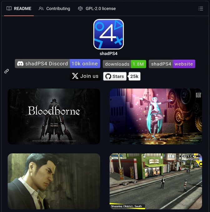Open the Yakuza man in suit screenshot
The width and height of the screenshot is (210, 212).
pyautogui.click(x=54, y=181)
